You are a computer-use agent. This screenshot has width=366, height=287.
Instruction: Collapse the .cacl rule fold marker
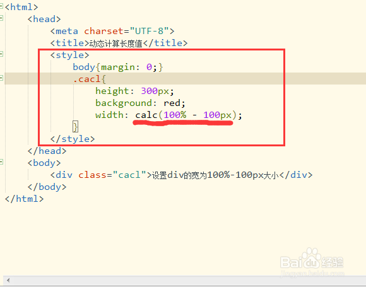[x=1, y=78]
